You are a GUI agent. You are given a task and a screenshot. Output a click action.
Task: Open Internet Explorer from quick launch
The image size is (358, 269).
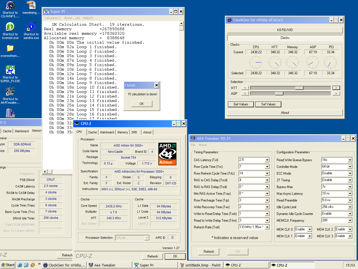pyautogui.click(x=20, y=265)
